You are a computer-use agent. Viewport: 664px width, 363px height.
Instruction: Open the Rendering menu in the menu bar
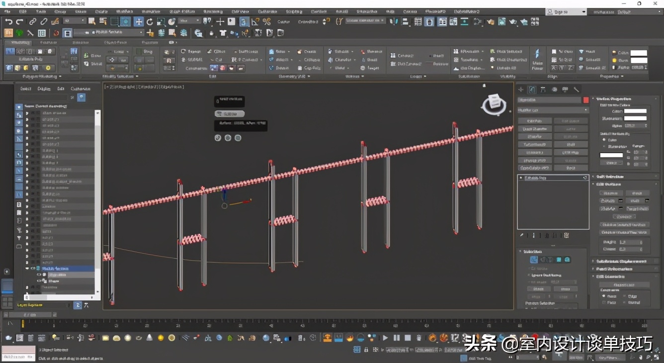coord(209,11)
